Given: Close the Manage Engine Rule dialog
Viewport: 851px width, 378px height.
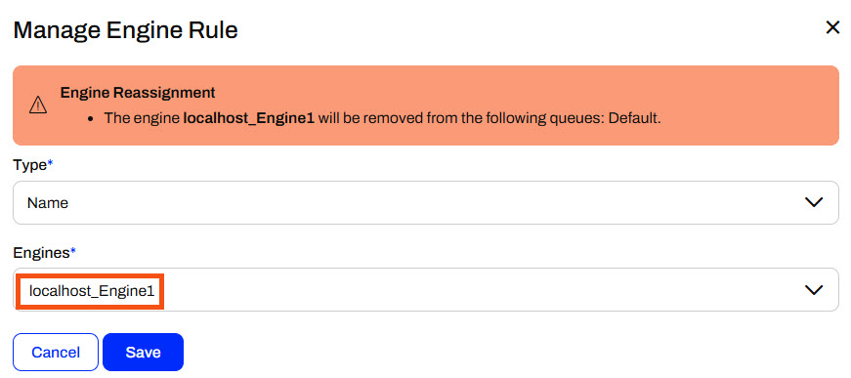Looking at the screenshot, I should point(832,27).
